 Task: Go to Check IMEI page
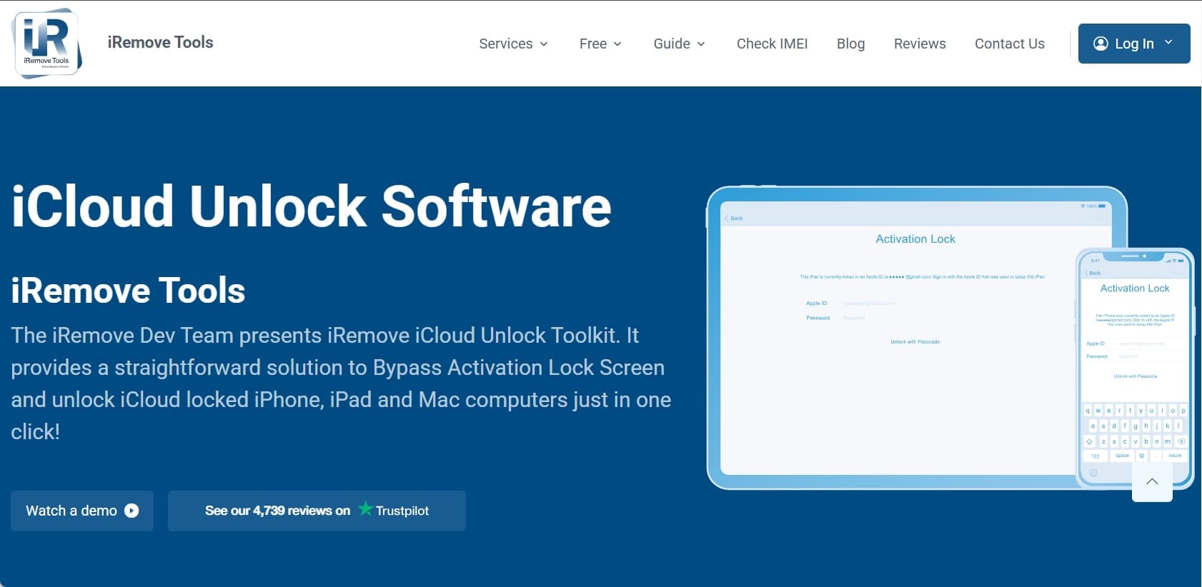click(772, 44)
